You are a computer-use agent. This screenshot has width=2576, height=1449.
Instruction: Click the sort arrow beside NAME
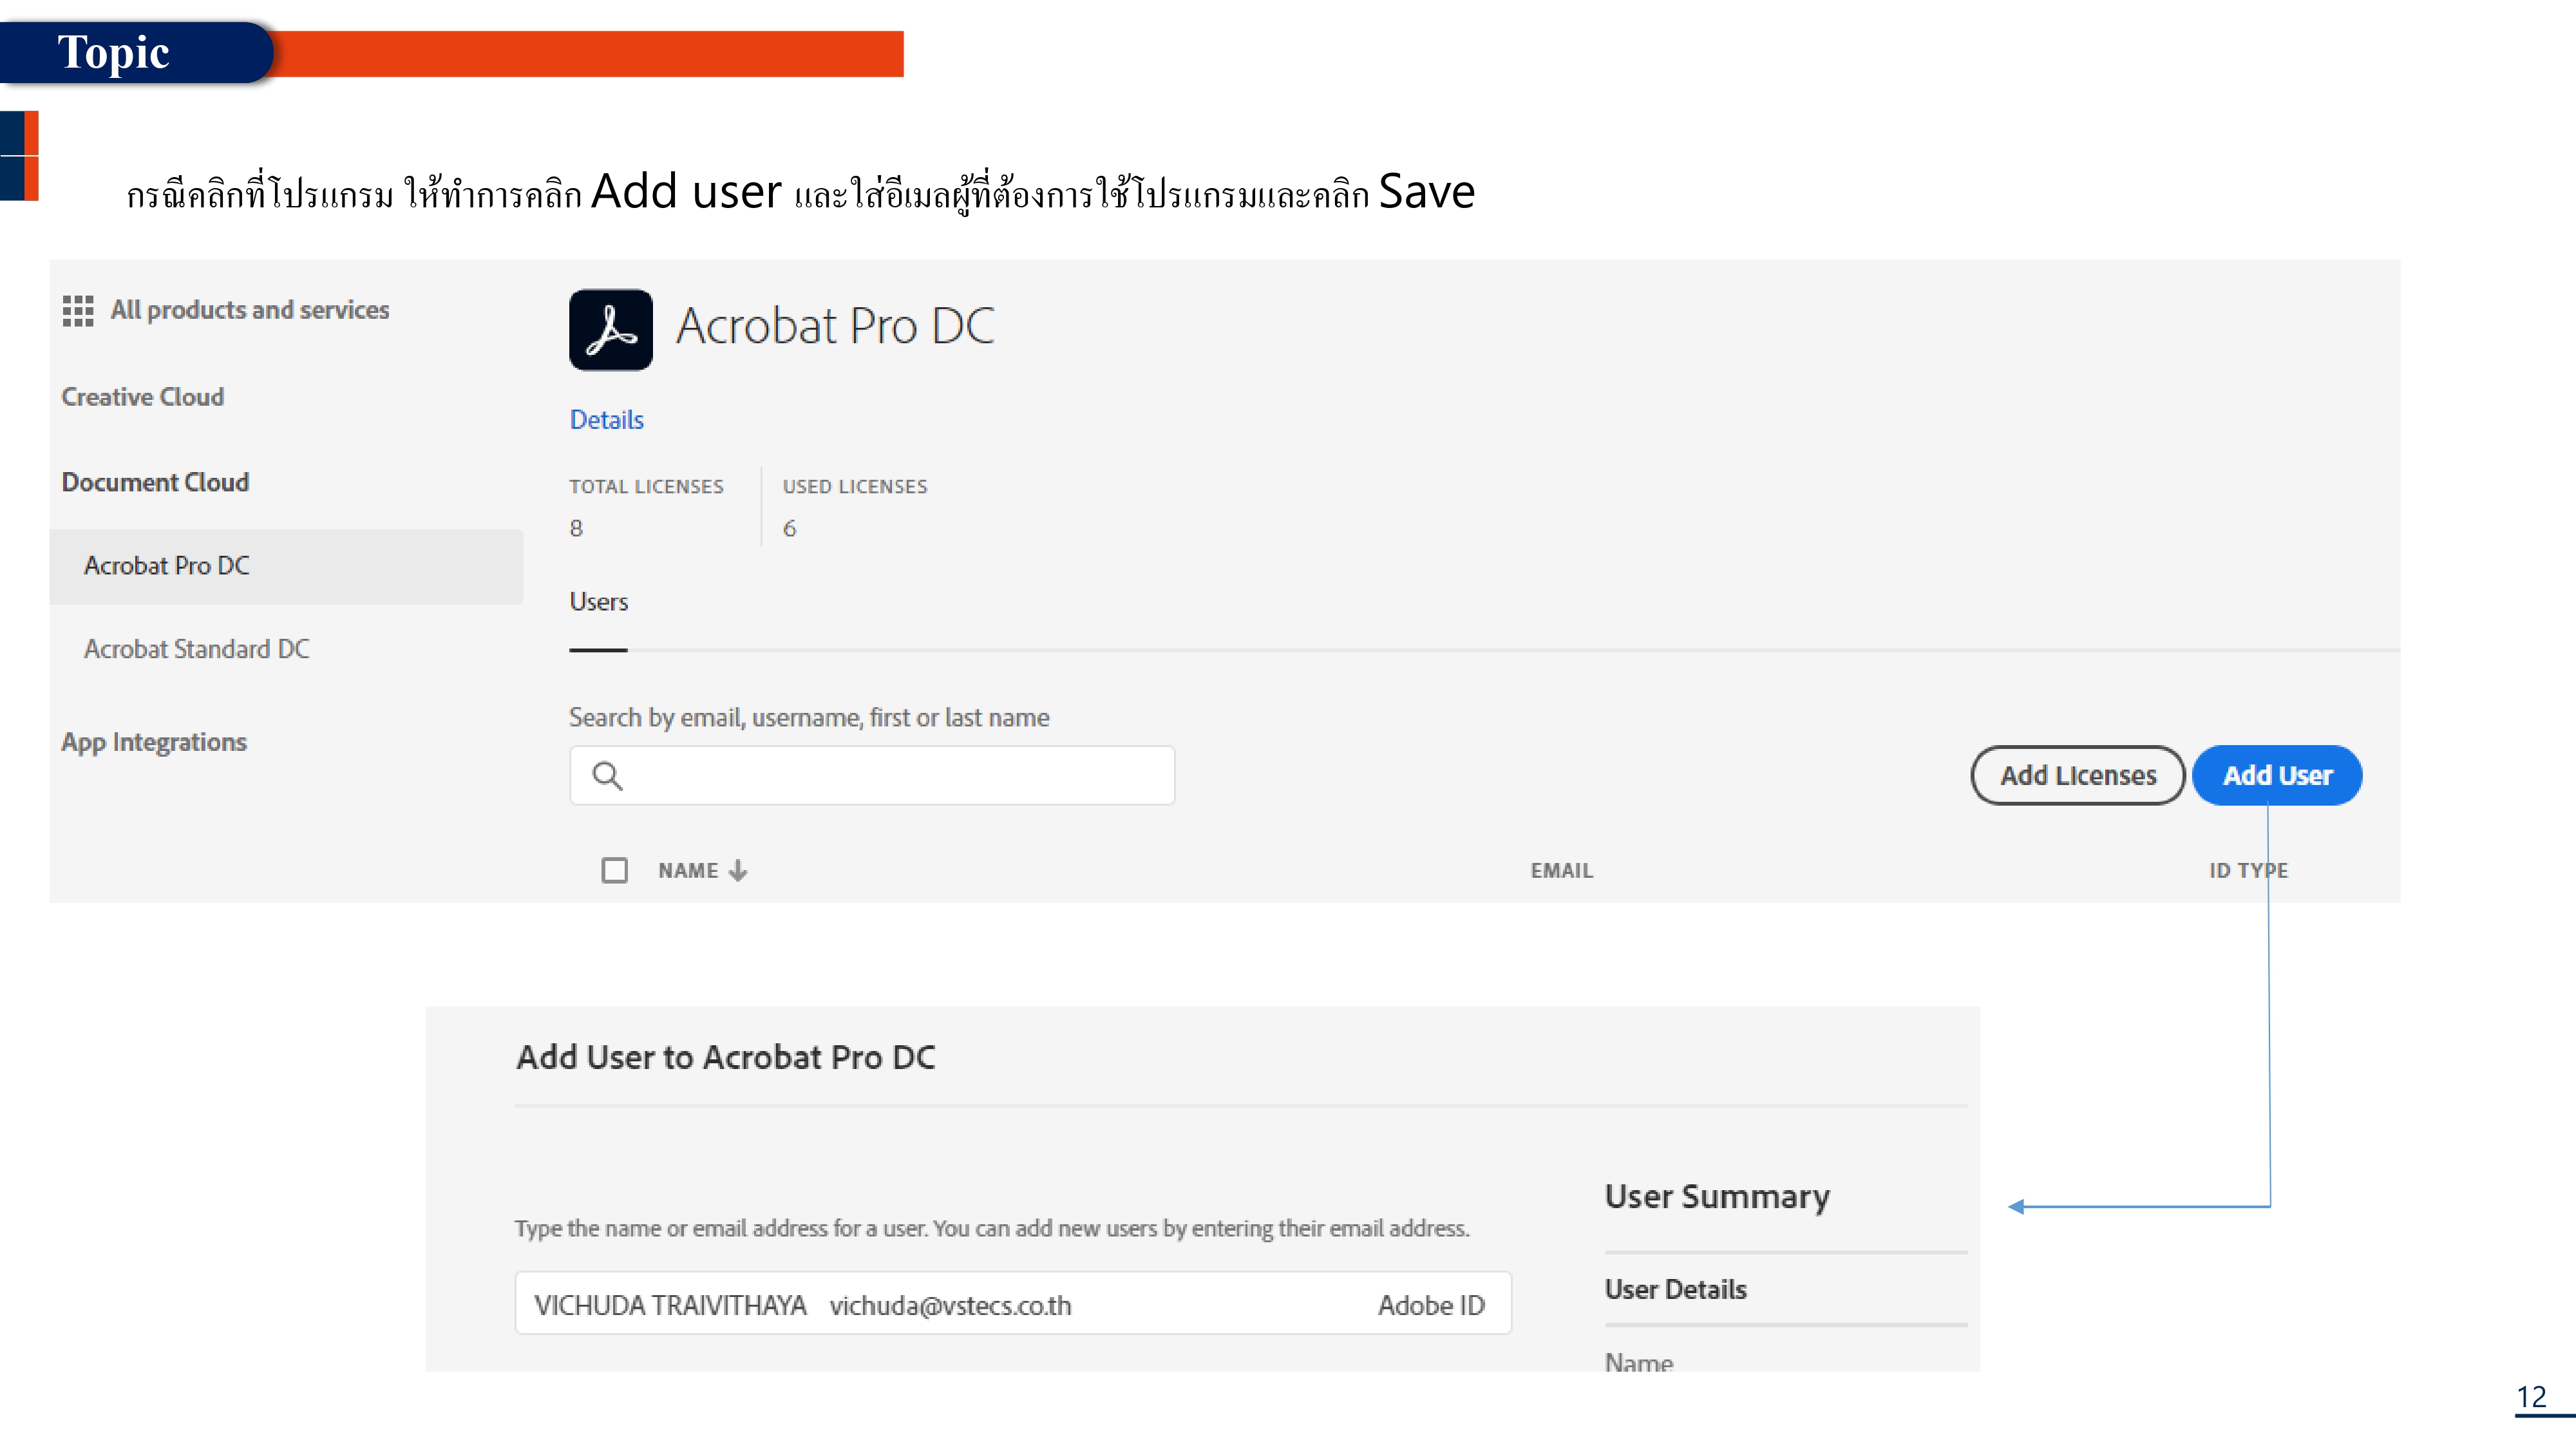coord(738,871)
